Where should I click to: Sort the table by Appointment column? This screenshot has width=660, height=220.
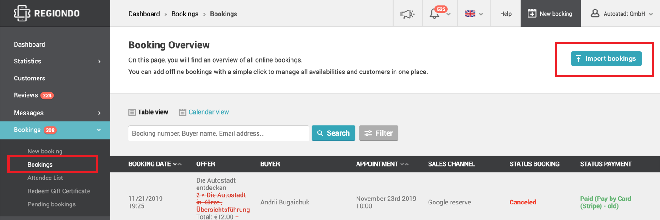click(382, 164)
